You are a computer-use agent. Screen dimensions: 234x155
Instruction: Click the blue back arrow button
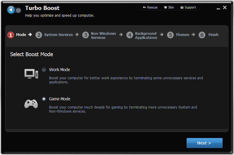click(x=11, y=10)
